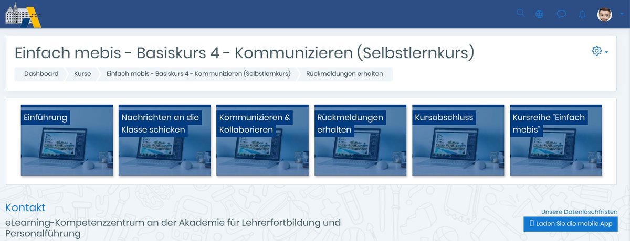
Task: Open the Kursabschluss tile
Action: pyautogui.click(x=458, y=140)
